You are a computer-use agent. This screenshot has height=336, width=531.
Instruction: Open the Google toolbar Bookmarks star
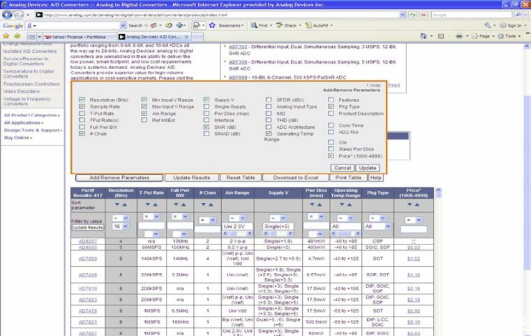tap(212, 26)
